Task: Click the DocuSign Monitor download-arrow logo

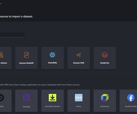Action: pos(52,97)
